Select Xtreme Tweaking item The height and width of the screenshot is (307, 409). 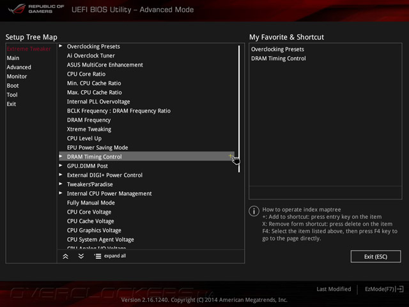tap(89, 129)
